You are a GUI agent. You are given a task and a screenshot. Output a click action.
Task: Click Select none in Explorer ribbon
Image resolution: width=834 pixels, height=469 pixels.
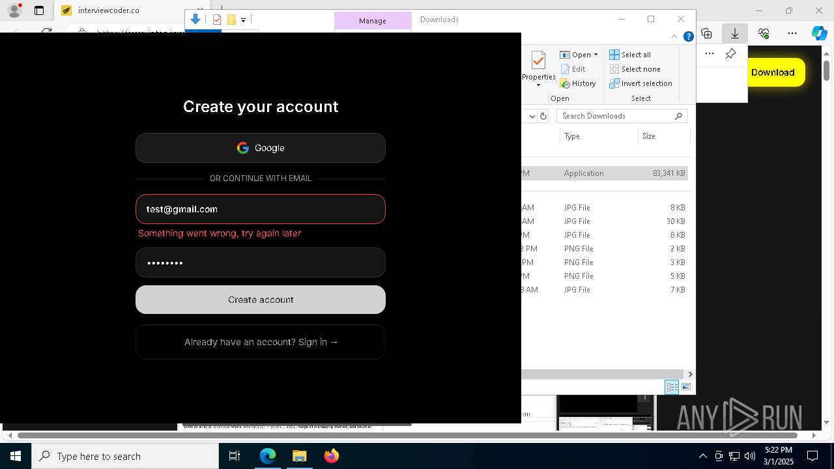click(635, 69)
